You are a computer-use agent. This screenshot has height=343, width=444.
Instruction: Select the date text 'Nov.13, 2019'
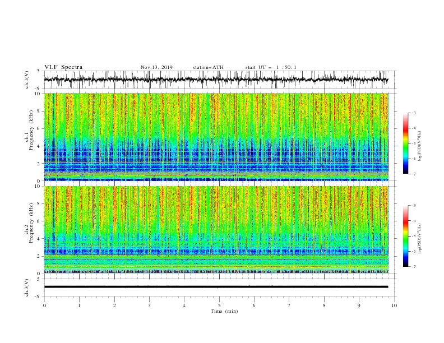click(156, 67)
